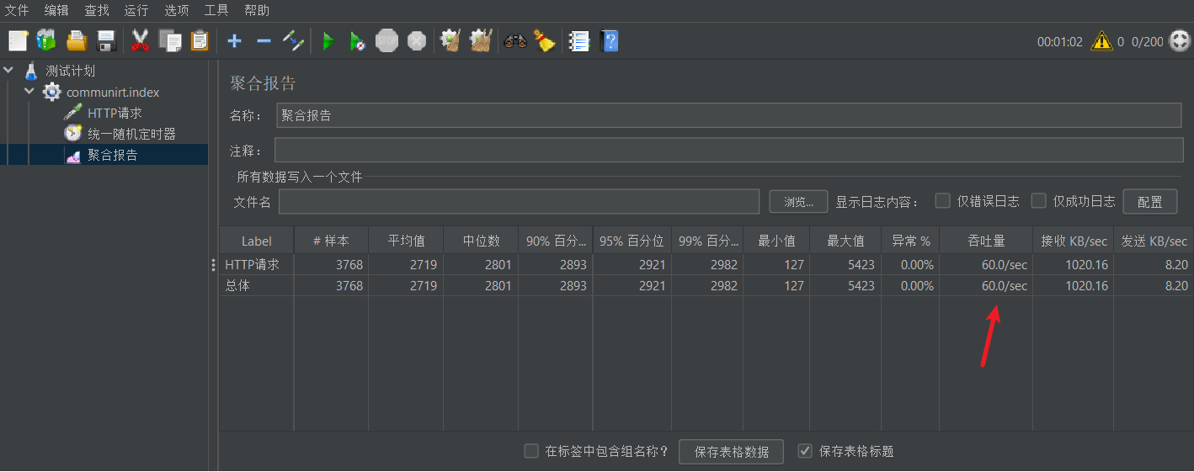This screenshot has width=1194, height=472.
Task: Click the # 样本 column header
Action: tap(331, 241)
